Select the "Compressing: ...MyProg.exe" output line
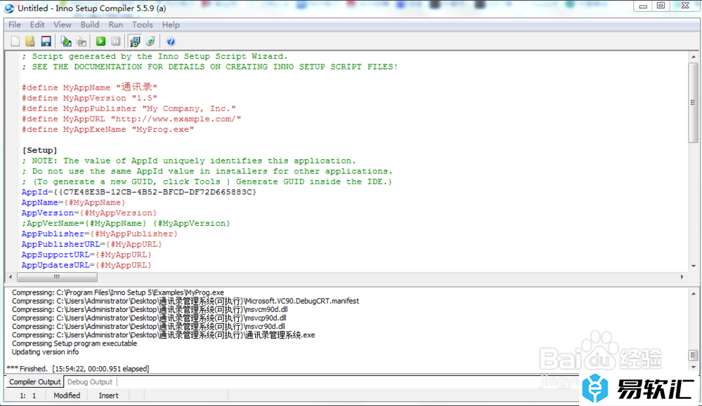 click(118, 292)
